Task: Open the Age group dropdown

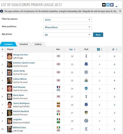Action: pyautogui.click(x=67, y=35)
